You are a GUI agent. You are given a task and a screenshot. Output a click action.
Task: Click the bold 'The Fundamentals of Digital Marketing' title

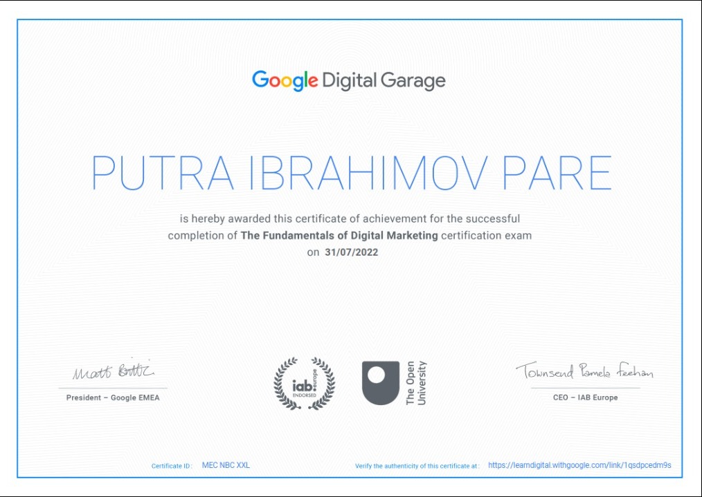coord(339,235)
